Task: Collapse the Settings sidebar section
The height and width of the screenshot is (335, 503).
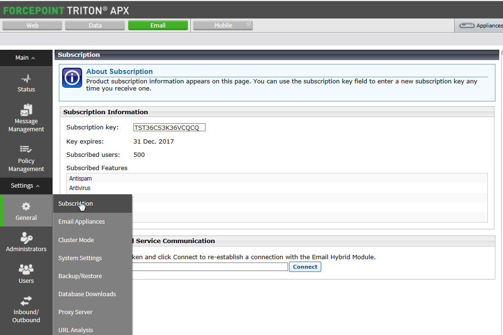Action: [26, 186]
